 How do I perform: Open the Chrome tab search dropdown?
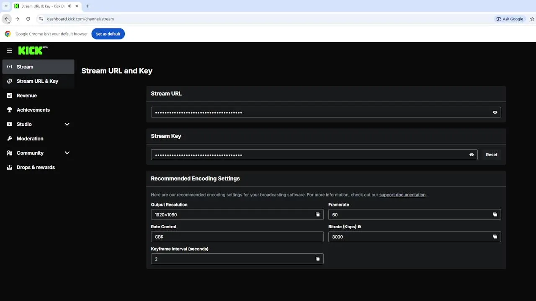(x=6, y=6)
